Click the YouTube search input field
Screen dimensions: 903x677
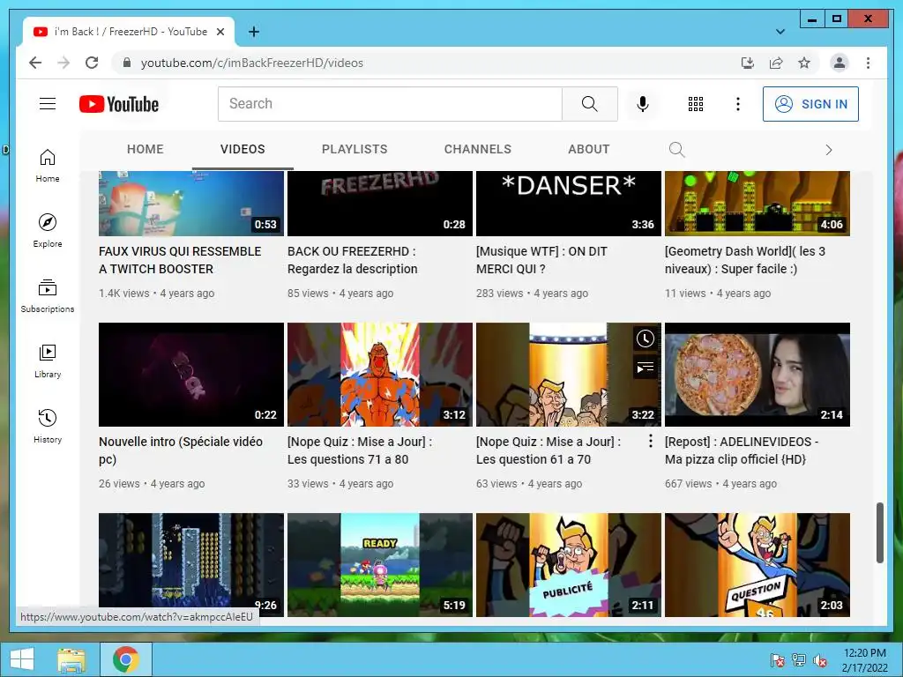pyautogui.click(x=390, y=104)
